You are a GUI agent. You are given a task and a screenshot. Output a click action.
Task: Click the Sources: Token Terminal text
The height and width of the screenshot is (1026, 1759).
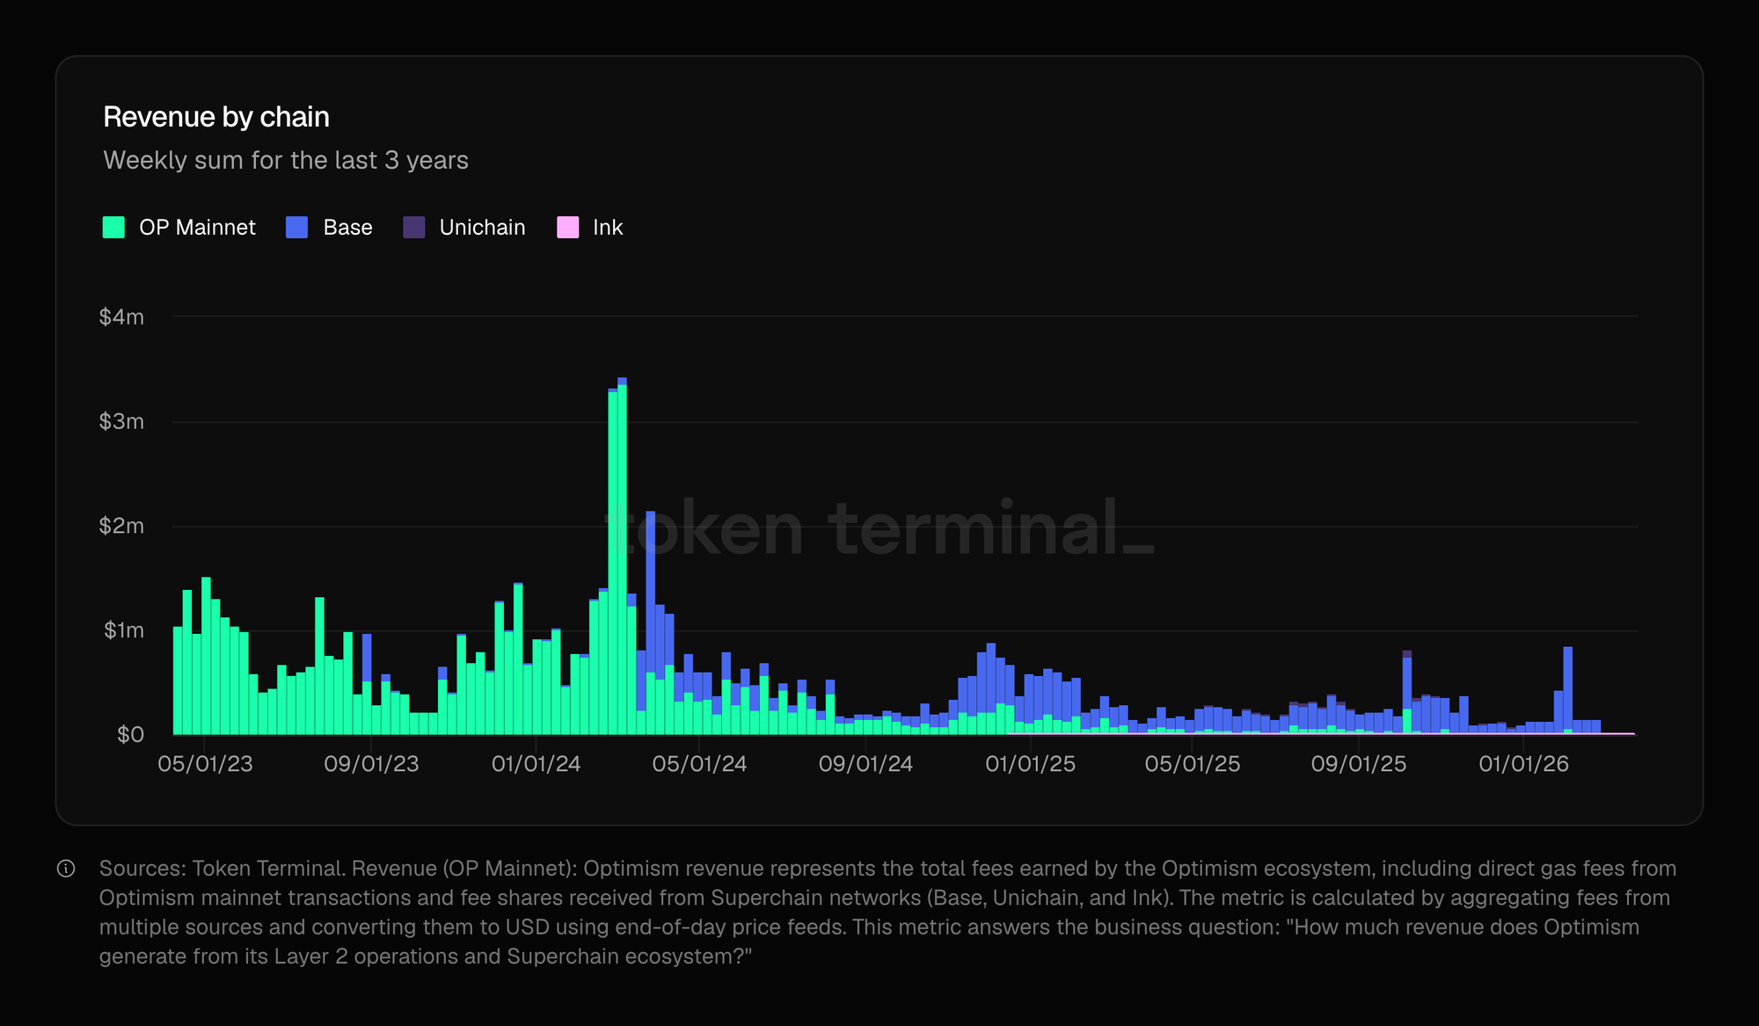[222, 869]
